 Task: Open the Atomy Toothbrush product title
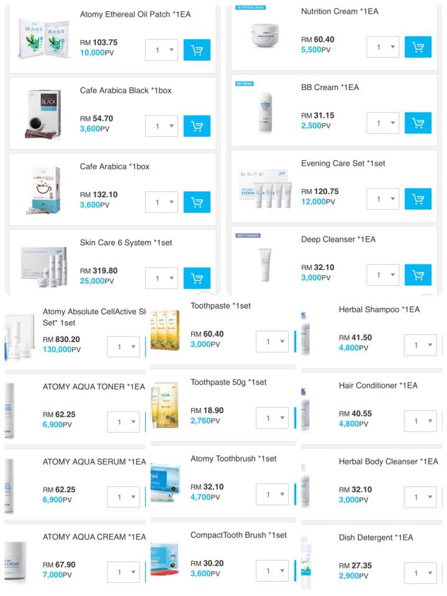point(233,459)
